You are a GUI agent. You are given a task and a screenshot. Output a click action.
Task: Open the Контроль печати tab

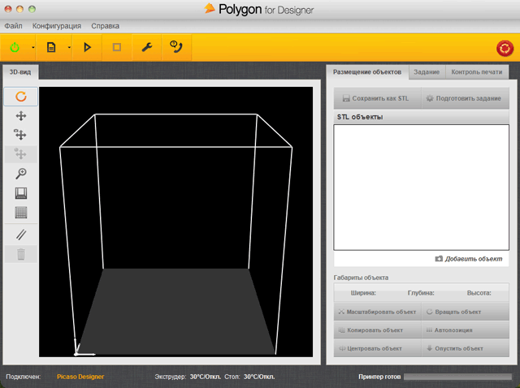(x=477, y=72)
